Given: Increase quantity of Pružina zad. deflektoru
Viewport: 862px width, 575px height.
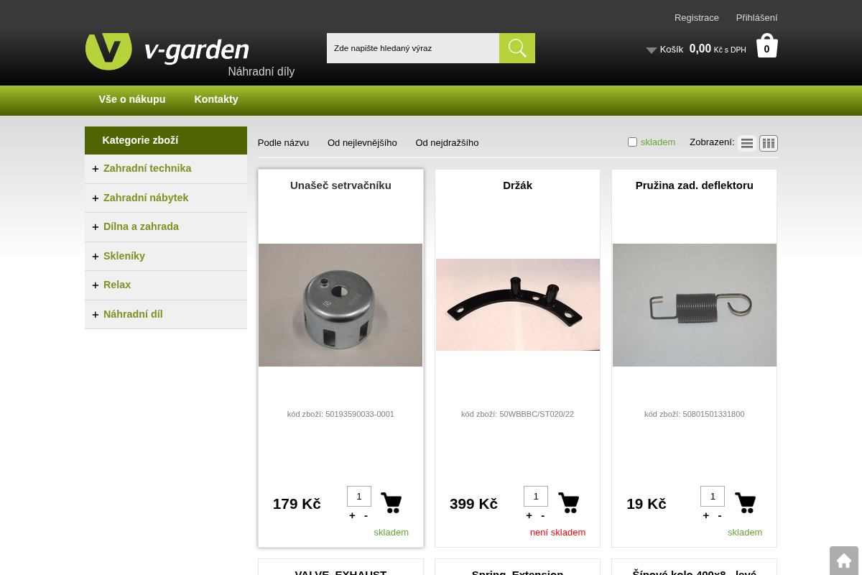Looking at the screenshot, I should pyautogui.click(x=705, y=515).
